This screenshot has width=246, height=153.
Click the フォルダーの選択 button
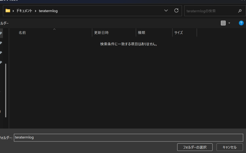coord(195,147)
